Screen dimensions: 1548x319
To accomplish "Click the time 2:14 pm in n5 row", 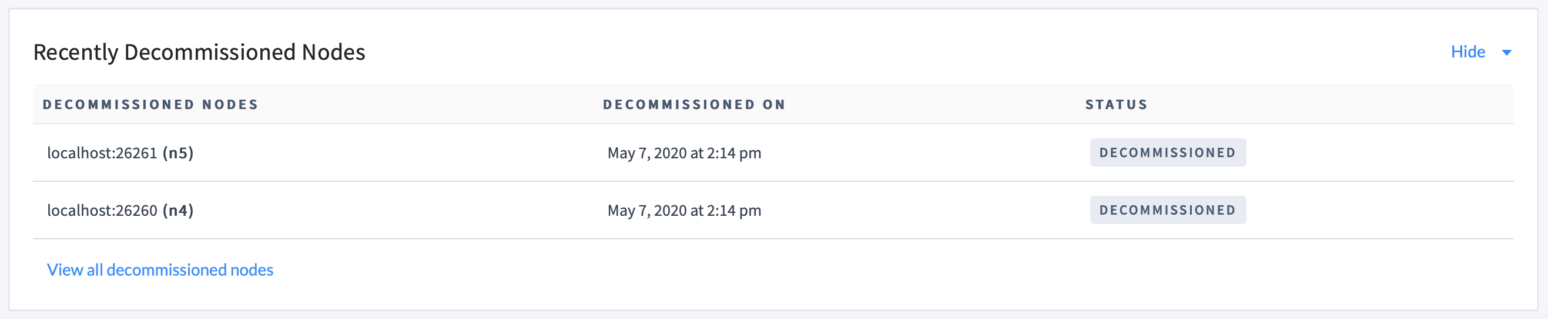I will (x=733, y=153).
